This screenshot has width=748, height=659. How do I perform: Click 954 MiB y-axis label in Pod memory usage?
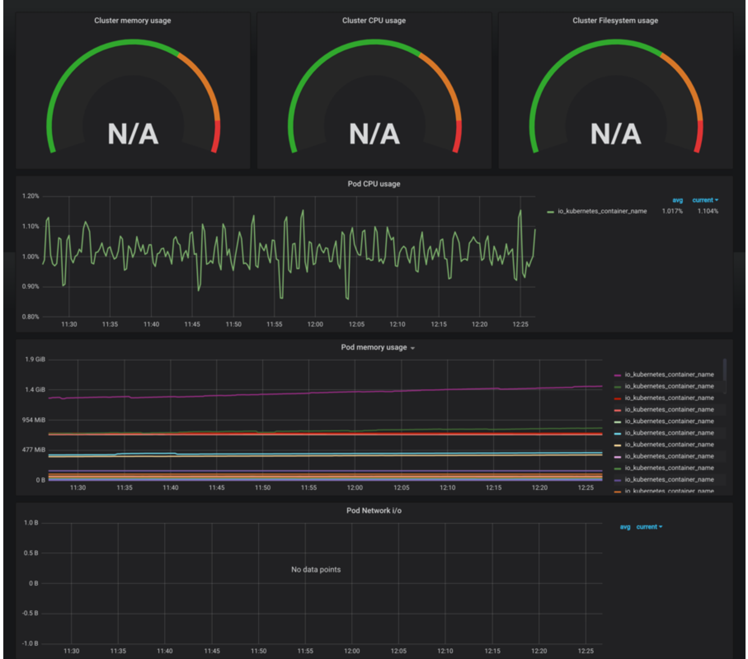point(33,420)
